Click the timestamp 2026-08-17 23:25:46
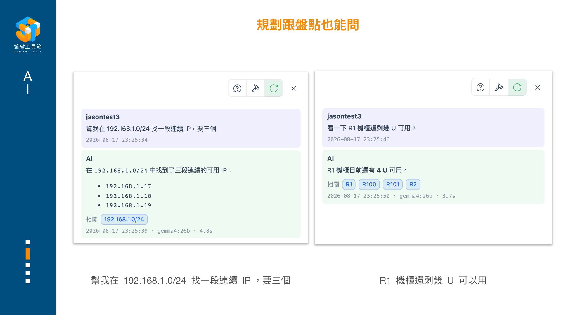Viewport: 561px width, 315px height. point(358,139)
